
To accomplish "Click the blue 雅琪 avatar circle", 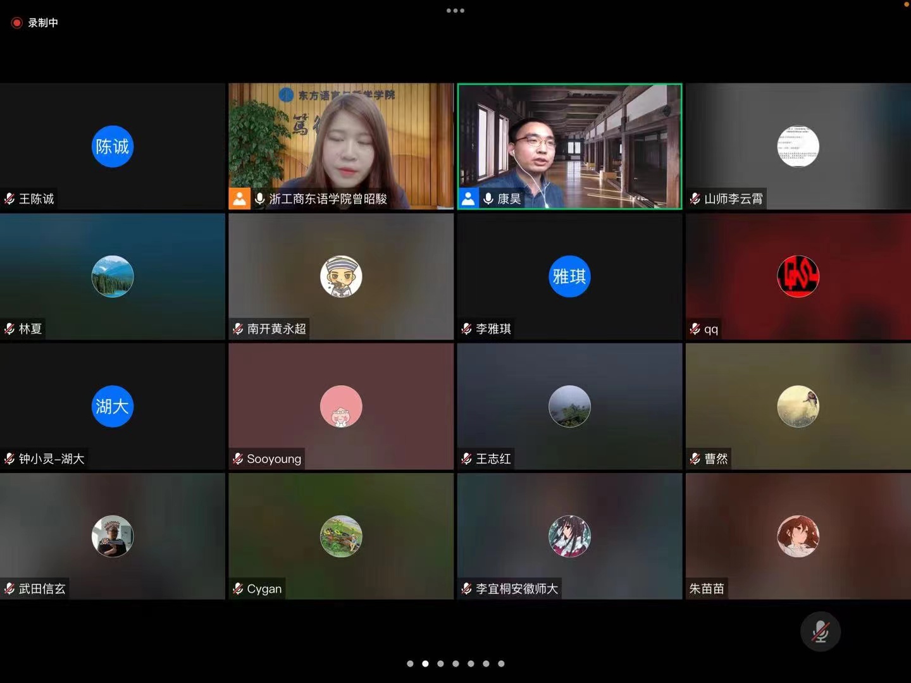I will 569,276.
